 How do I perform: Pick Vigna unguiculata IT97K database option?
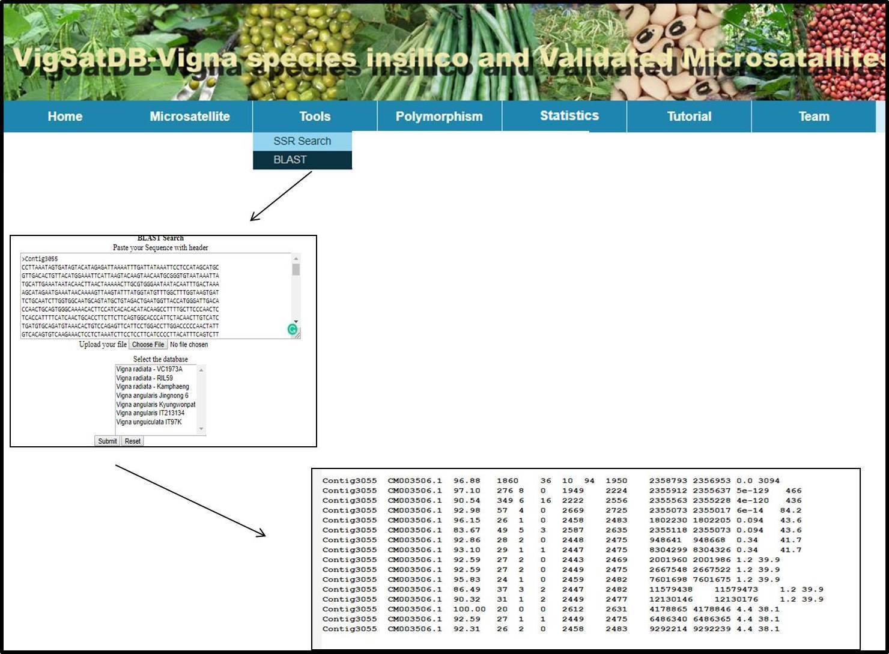click(x=149, y=422)
